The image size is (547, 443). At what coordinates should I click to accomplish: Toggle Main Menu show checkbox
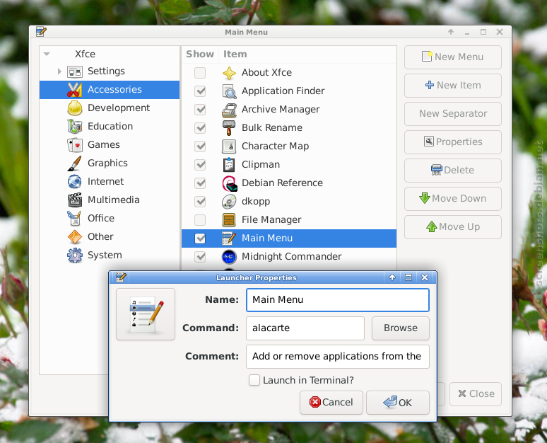click(200, 238)
